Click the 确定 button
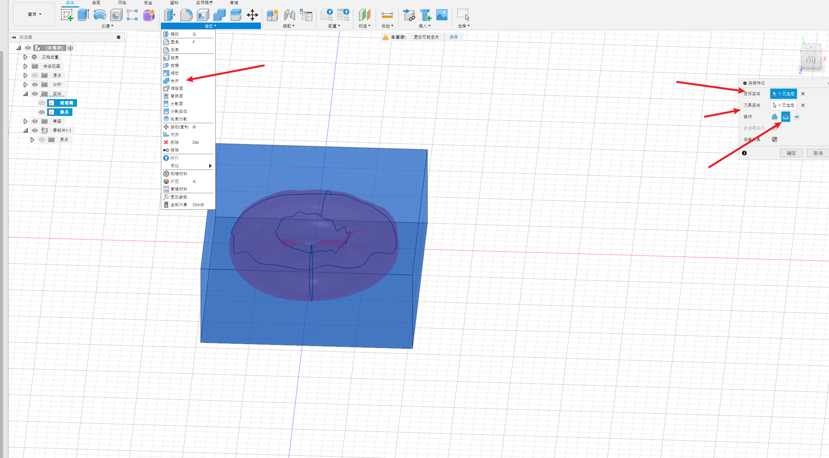 791,153
